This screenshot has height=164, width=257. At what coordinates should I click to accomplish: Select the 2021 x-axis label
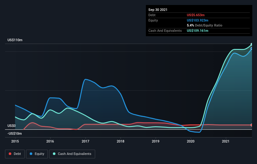click(226, 141)
